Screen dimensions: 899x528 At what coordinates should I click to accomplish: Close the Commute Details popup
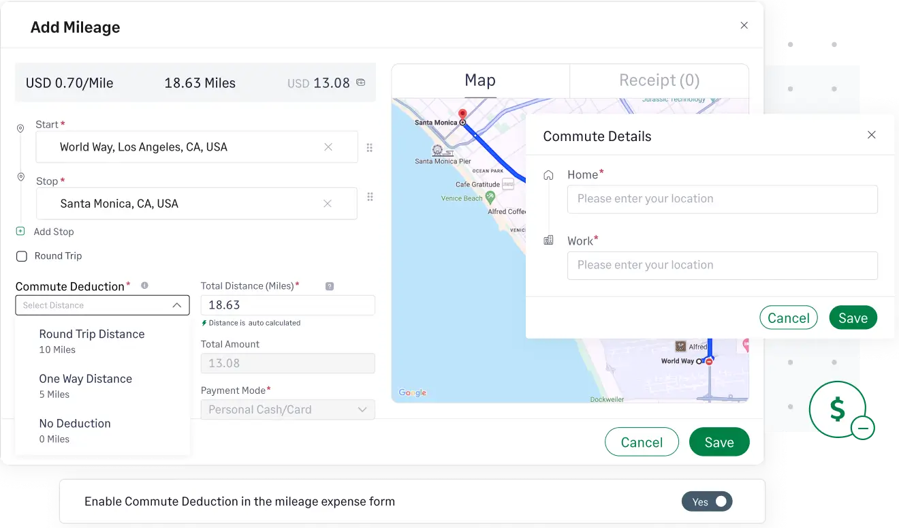871,135
